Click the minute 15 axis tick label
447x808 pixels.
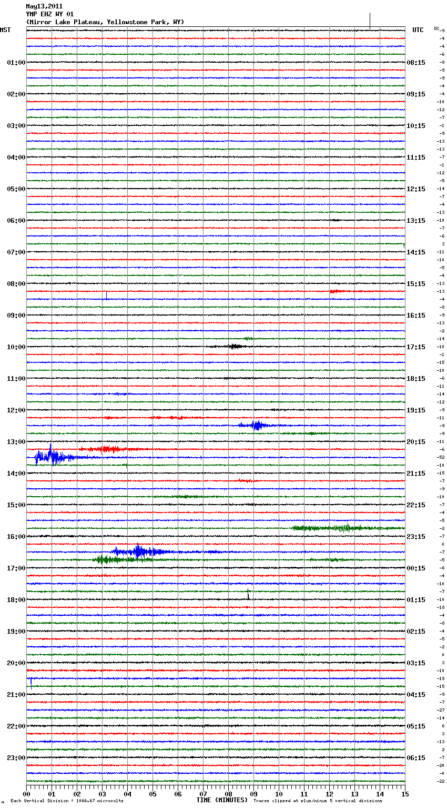[x=405, y=794]
